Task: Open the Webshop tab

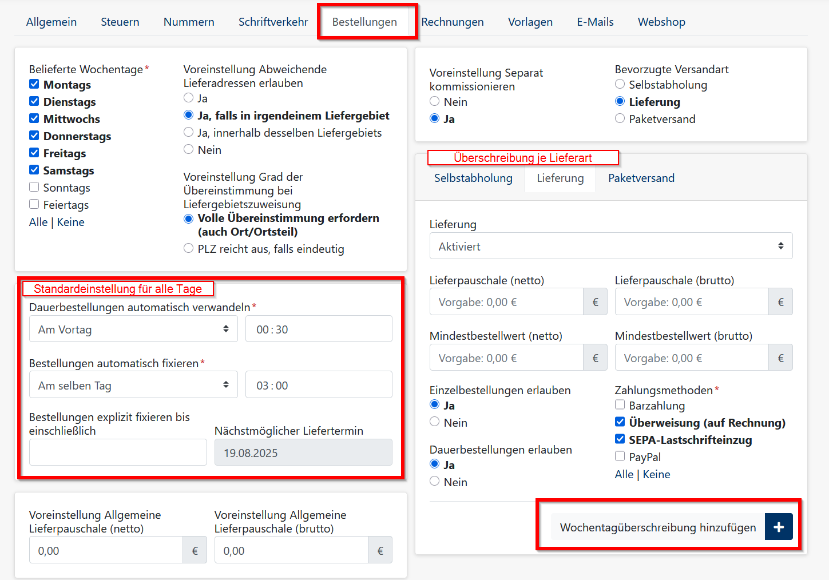Action: click(x=661, y=22)
